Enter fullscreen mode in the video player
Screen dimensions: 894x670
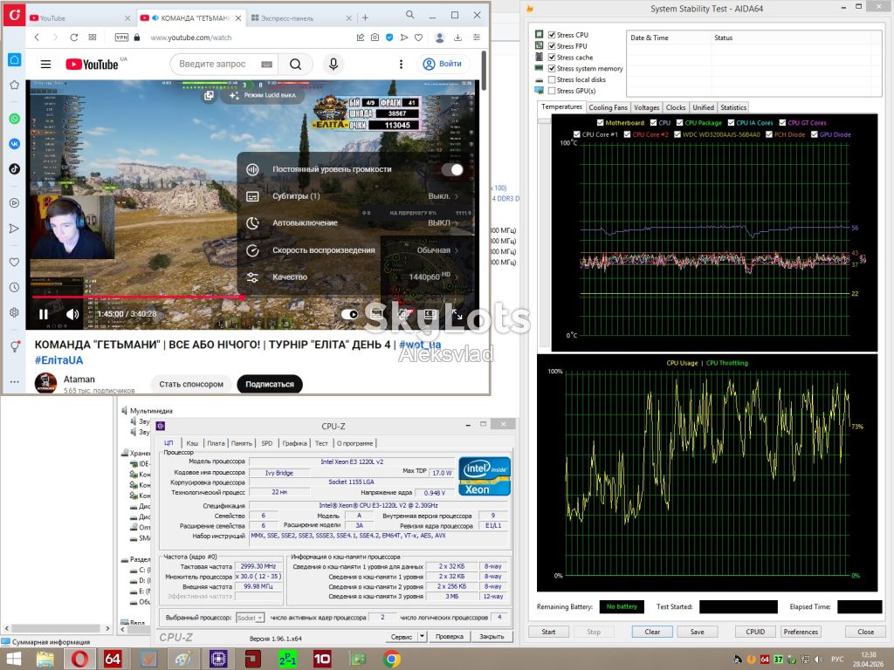click(x=457, y=314)
